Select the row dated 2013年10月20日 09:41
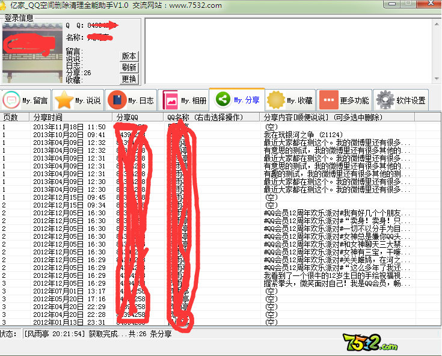Viewport: 442px width, 356px height. pos(221,135)
